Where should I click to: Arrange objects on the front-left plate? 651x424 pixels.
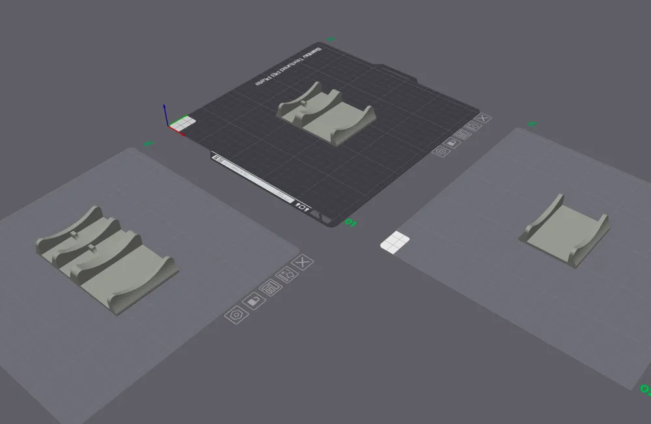[270, 287]
